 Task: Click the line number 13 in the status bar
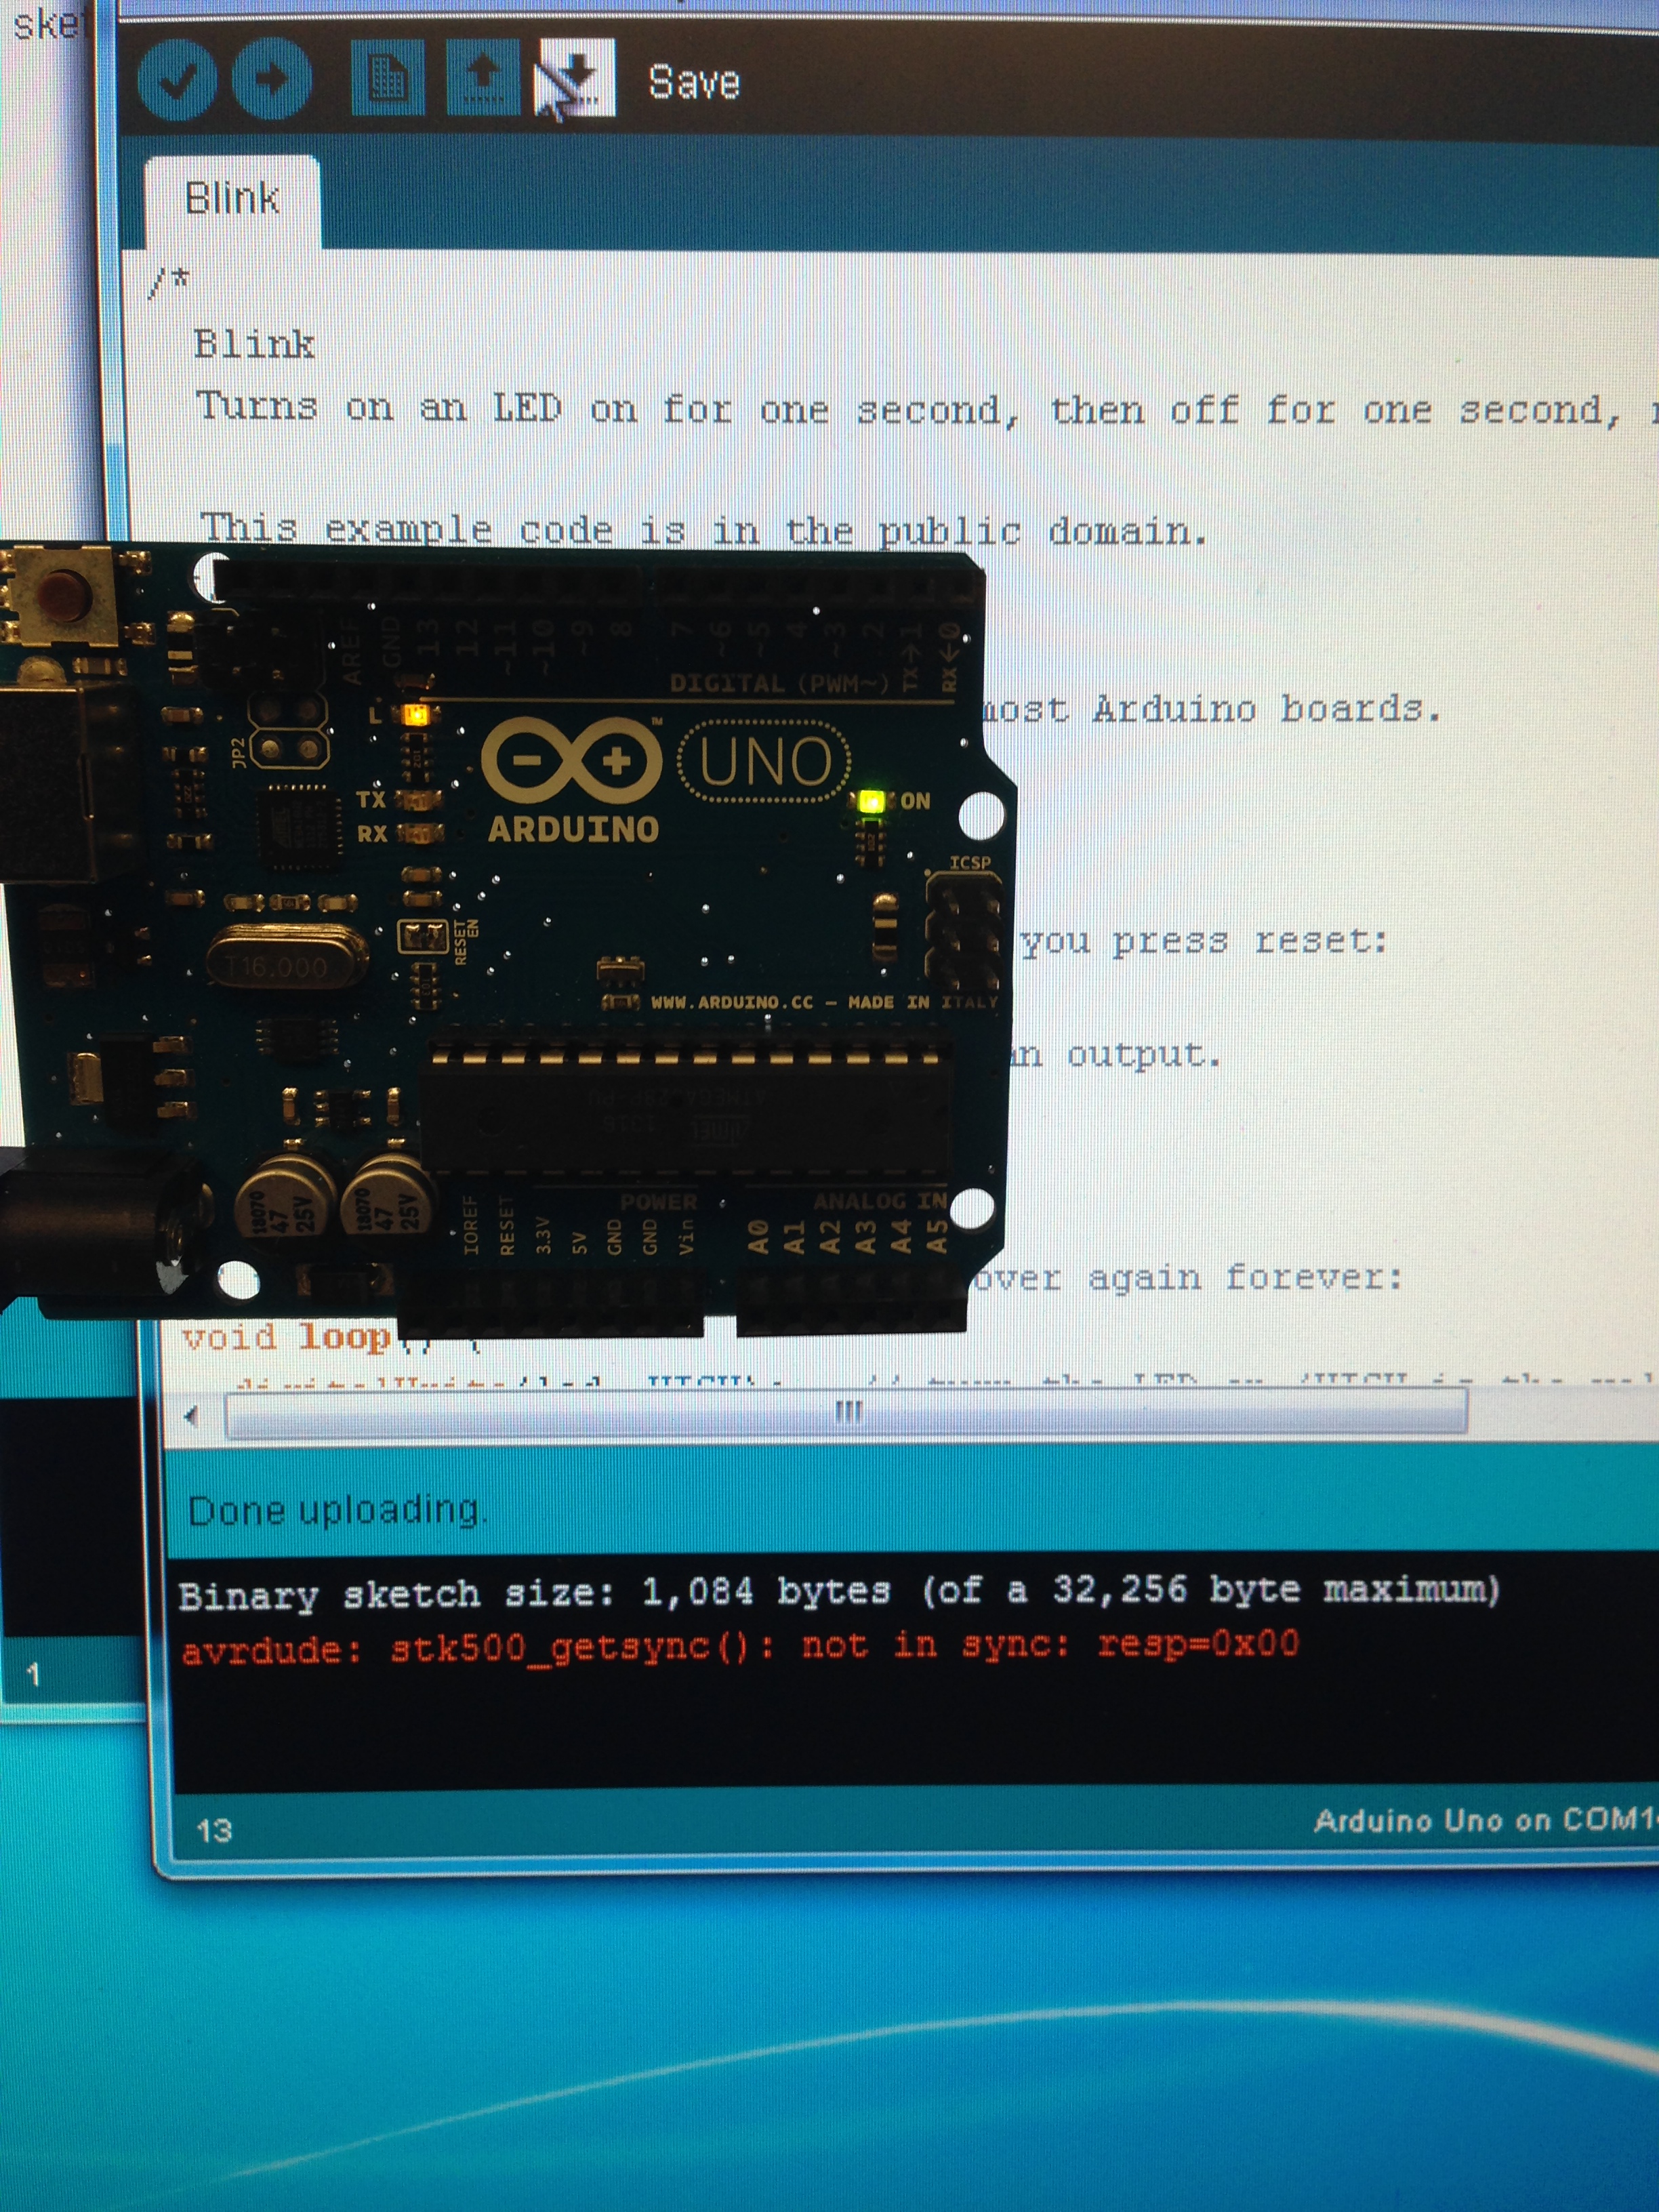point(214,1830)
